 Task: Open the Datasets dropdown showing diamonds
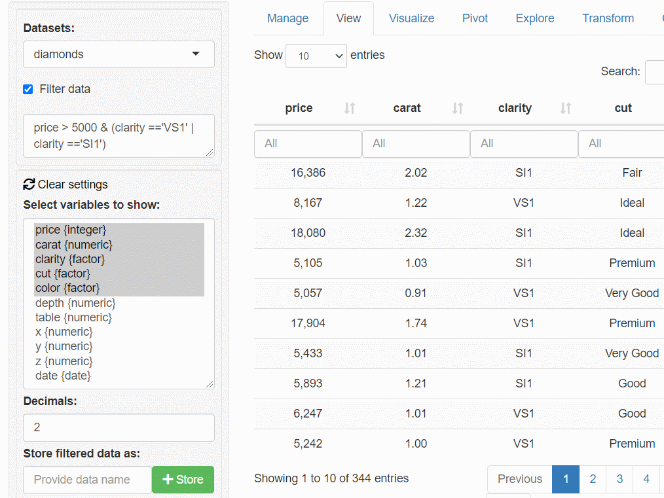coord(119,54)
